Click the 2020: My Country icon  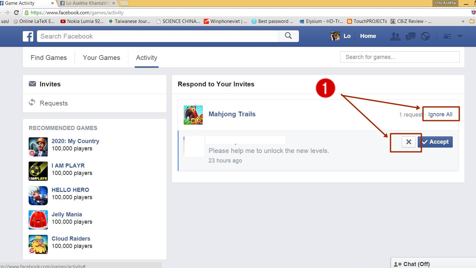point(38,147)
